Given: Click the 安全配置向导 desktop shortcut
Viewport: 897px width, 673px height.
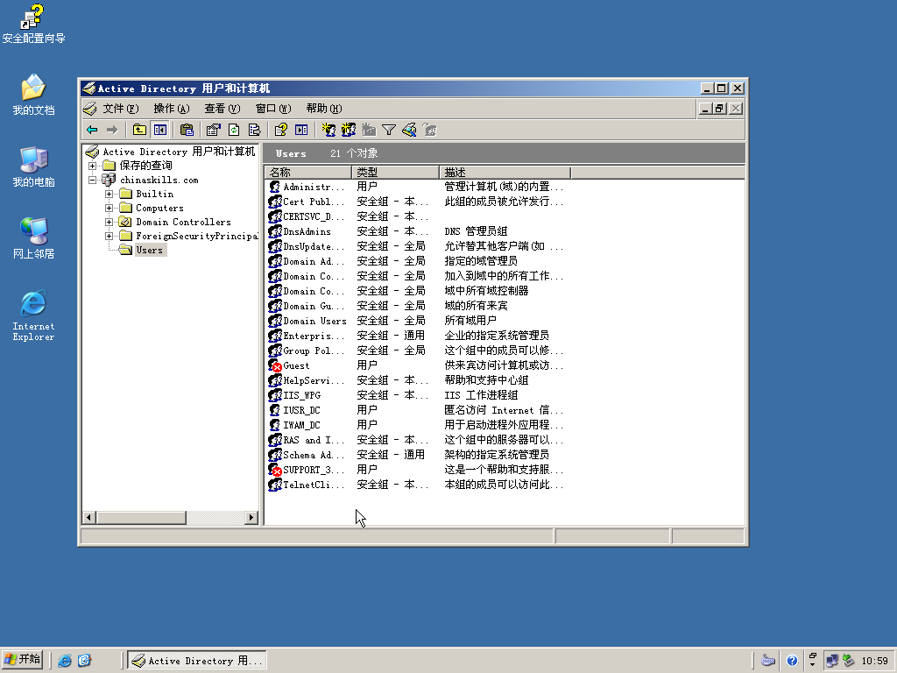Looking at the screenshot, I should point(34,24).
